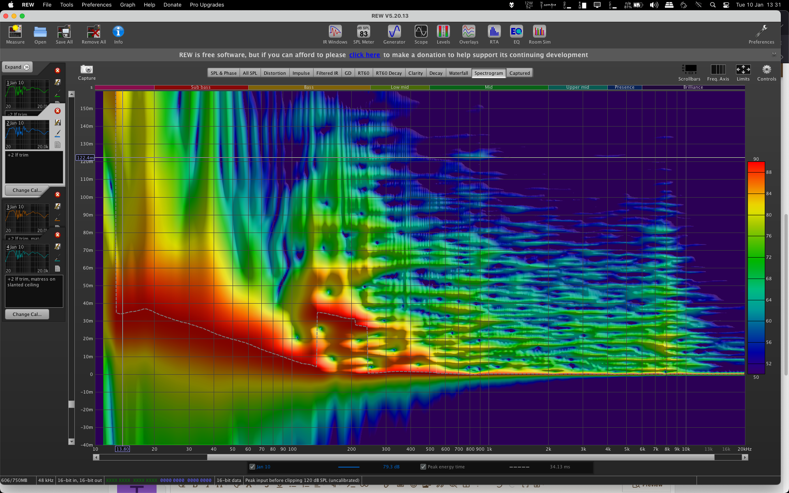This screenshot has width=789, height=493.
Task: Open the Donate menu
Action: [172, 5]
